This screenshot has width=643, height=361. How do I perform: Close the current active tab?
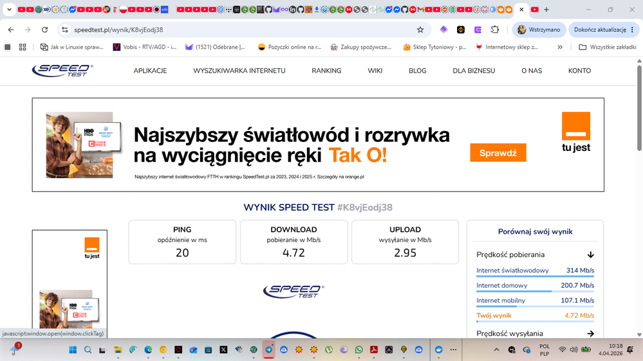point(521,10)
